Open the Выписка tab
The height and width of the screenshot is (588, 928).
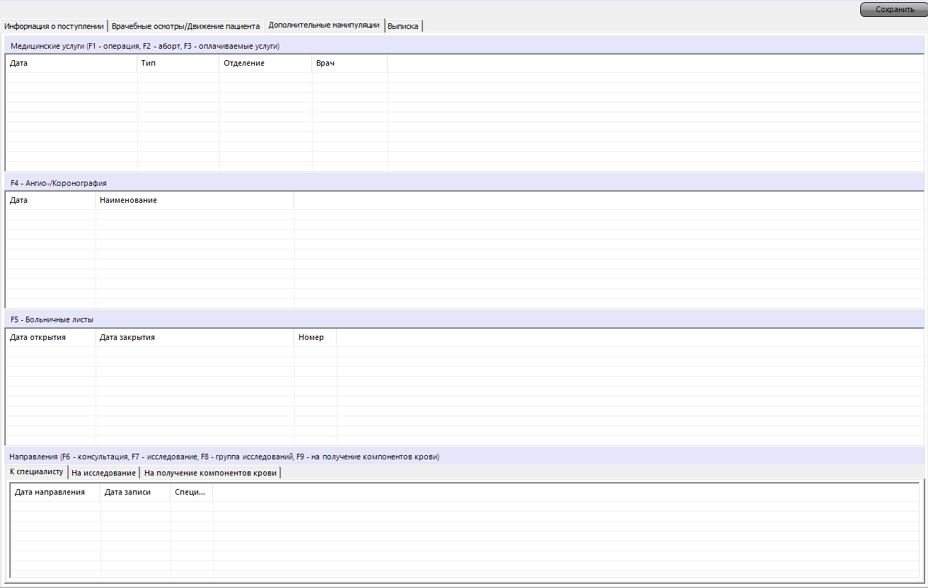pos(403,26)
